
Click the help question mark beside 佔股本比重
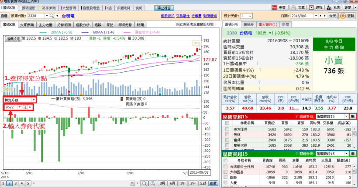click(260, 82)
